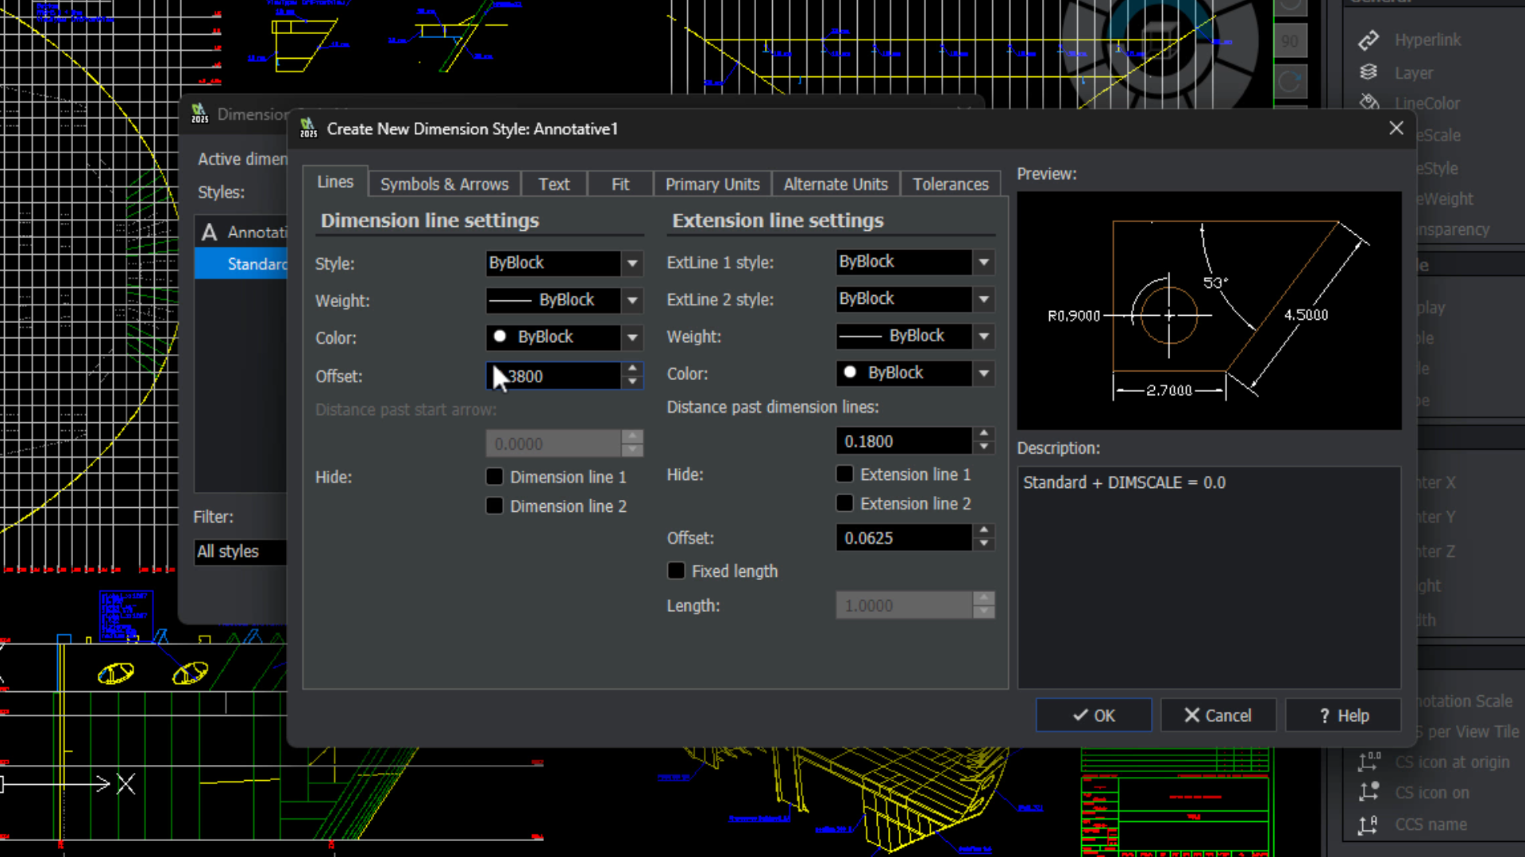Select the Lines tab

click(335, 182)
